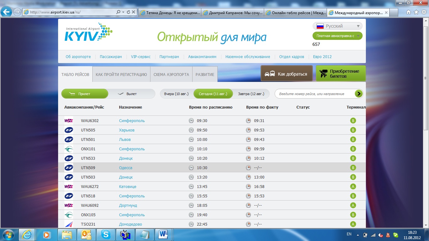
Task: Click the refresh icon in address bar
Action: pyautogui.click(x=128, y=12)
